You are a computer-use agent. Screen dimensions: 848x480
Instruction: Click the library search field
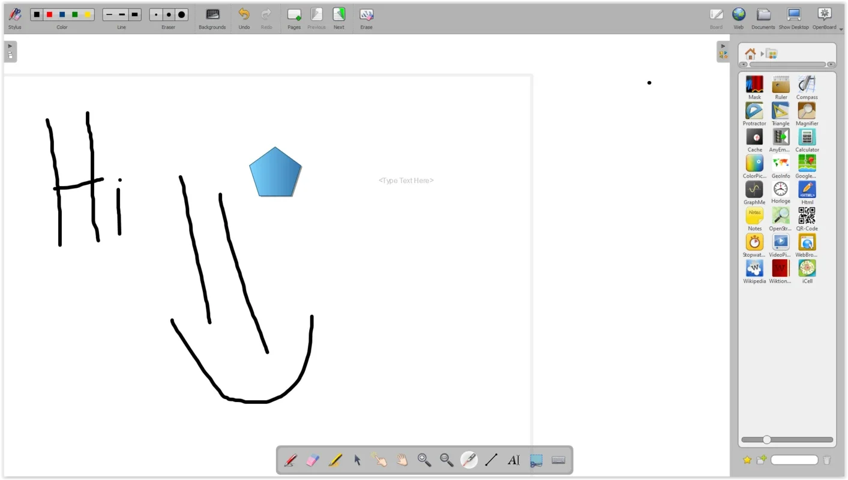pyautogui.click(x=794, y=460)
